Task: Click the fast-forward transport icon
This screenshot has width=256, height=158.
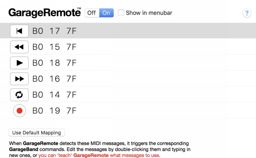Action: (x=19, y=79)
